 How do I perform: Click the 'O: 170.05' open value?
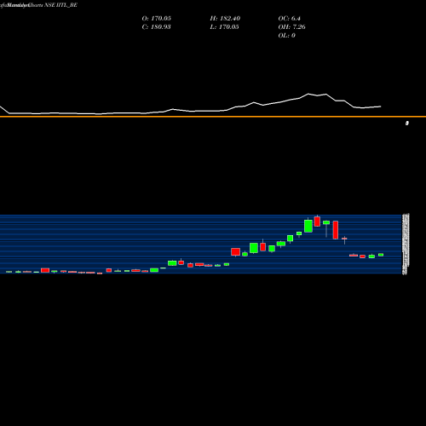coord(156,19)
